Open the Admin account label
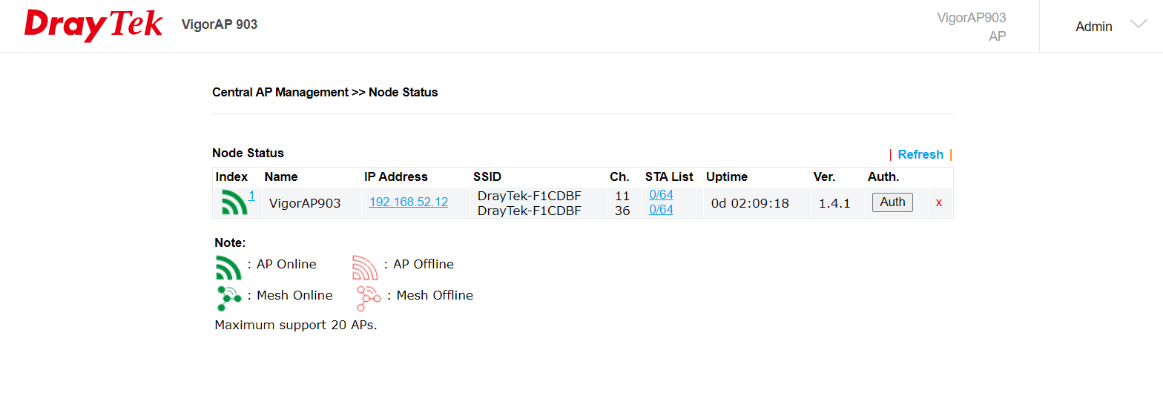 [x=1093, y=27]
